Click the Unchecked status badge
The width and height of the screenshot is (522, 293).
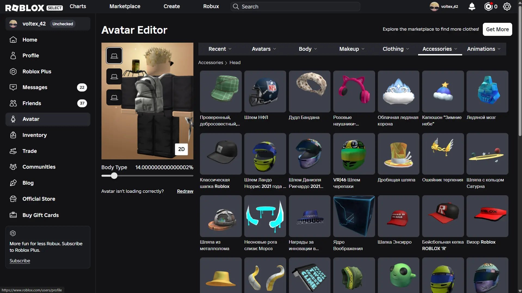click(63, 24)
